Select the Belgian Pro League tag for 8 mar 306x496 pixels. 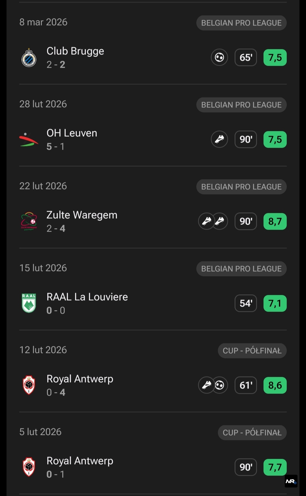[241, 23]
